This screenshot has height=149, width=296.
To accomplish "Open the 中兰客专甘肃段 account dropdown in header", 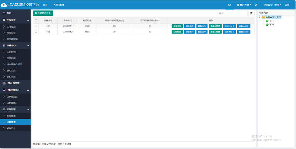I will (272, 5).
